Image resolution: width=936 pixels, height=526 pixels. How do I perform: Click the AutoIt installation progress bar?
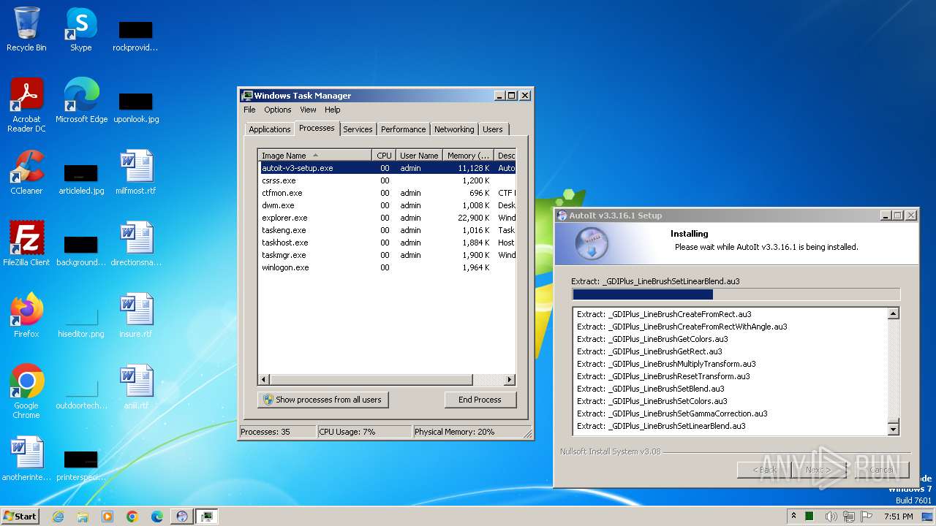[736, 294]
